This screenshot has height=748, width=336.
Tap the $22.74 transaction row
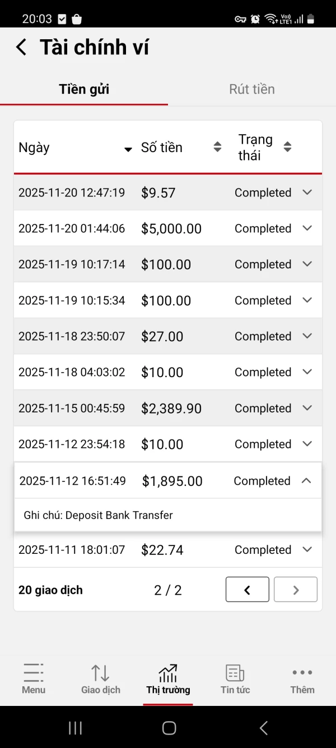point(168,550)
